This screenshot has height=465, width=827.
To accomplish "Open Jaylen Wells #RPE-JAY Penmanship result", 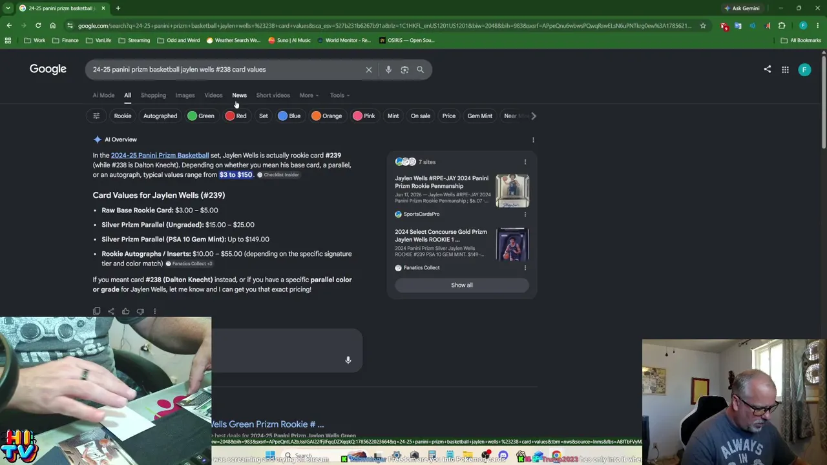I will click(442, 182).
